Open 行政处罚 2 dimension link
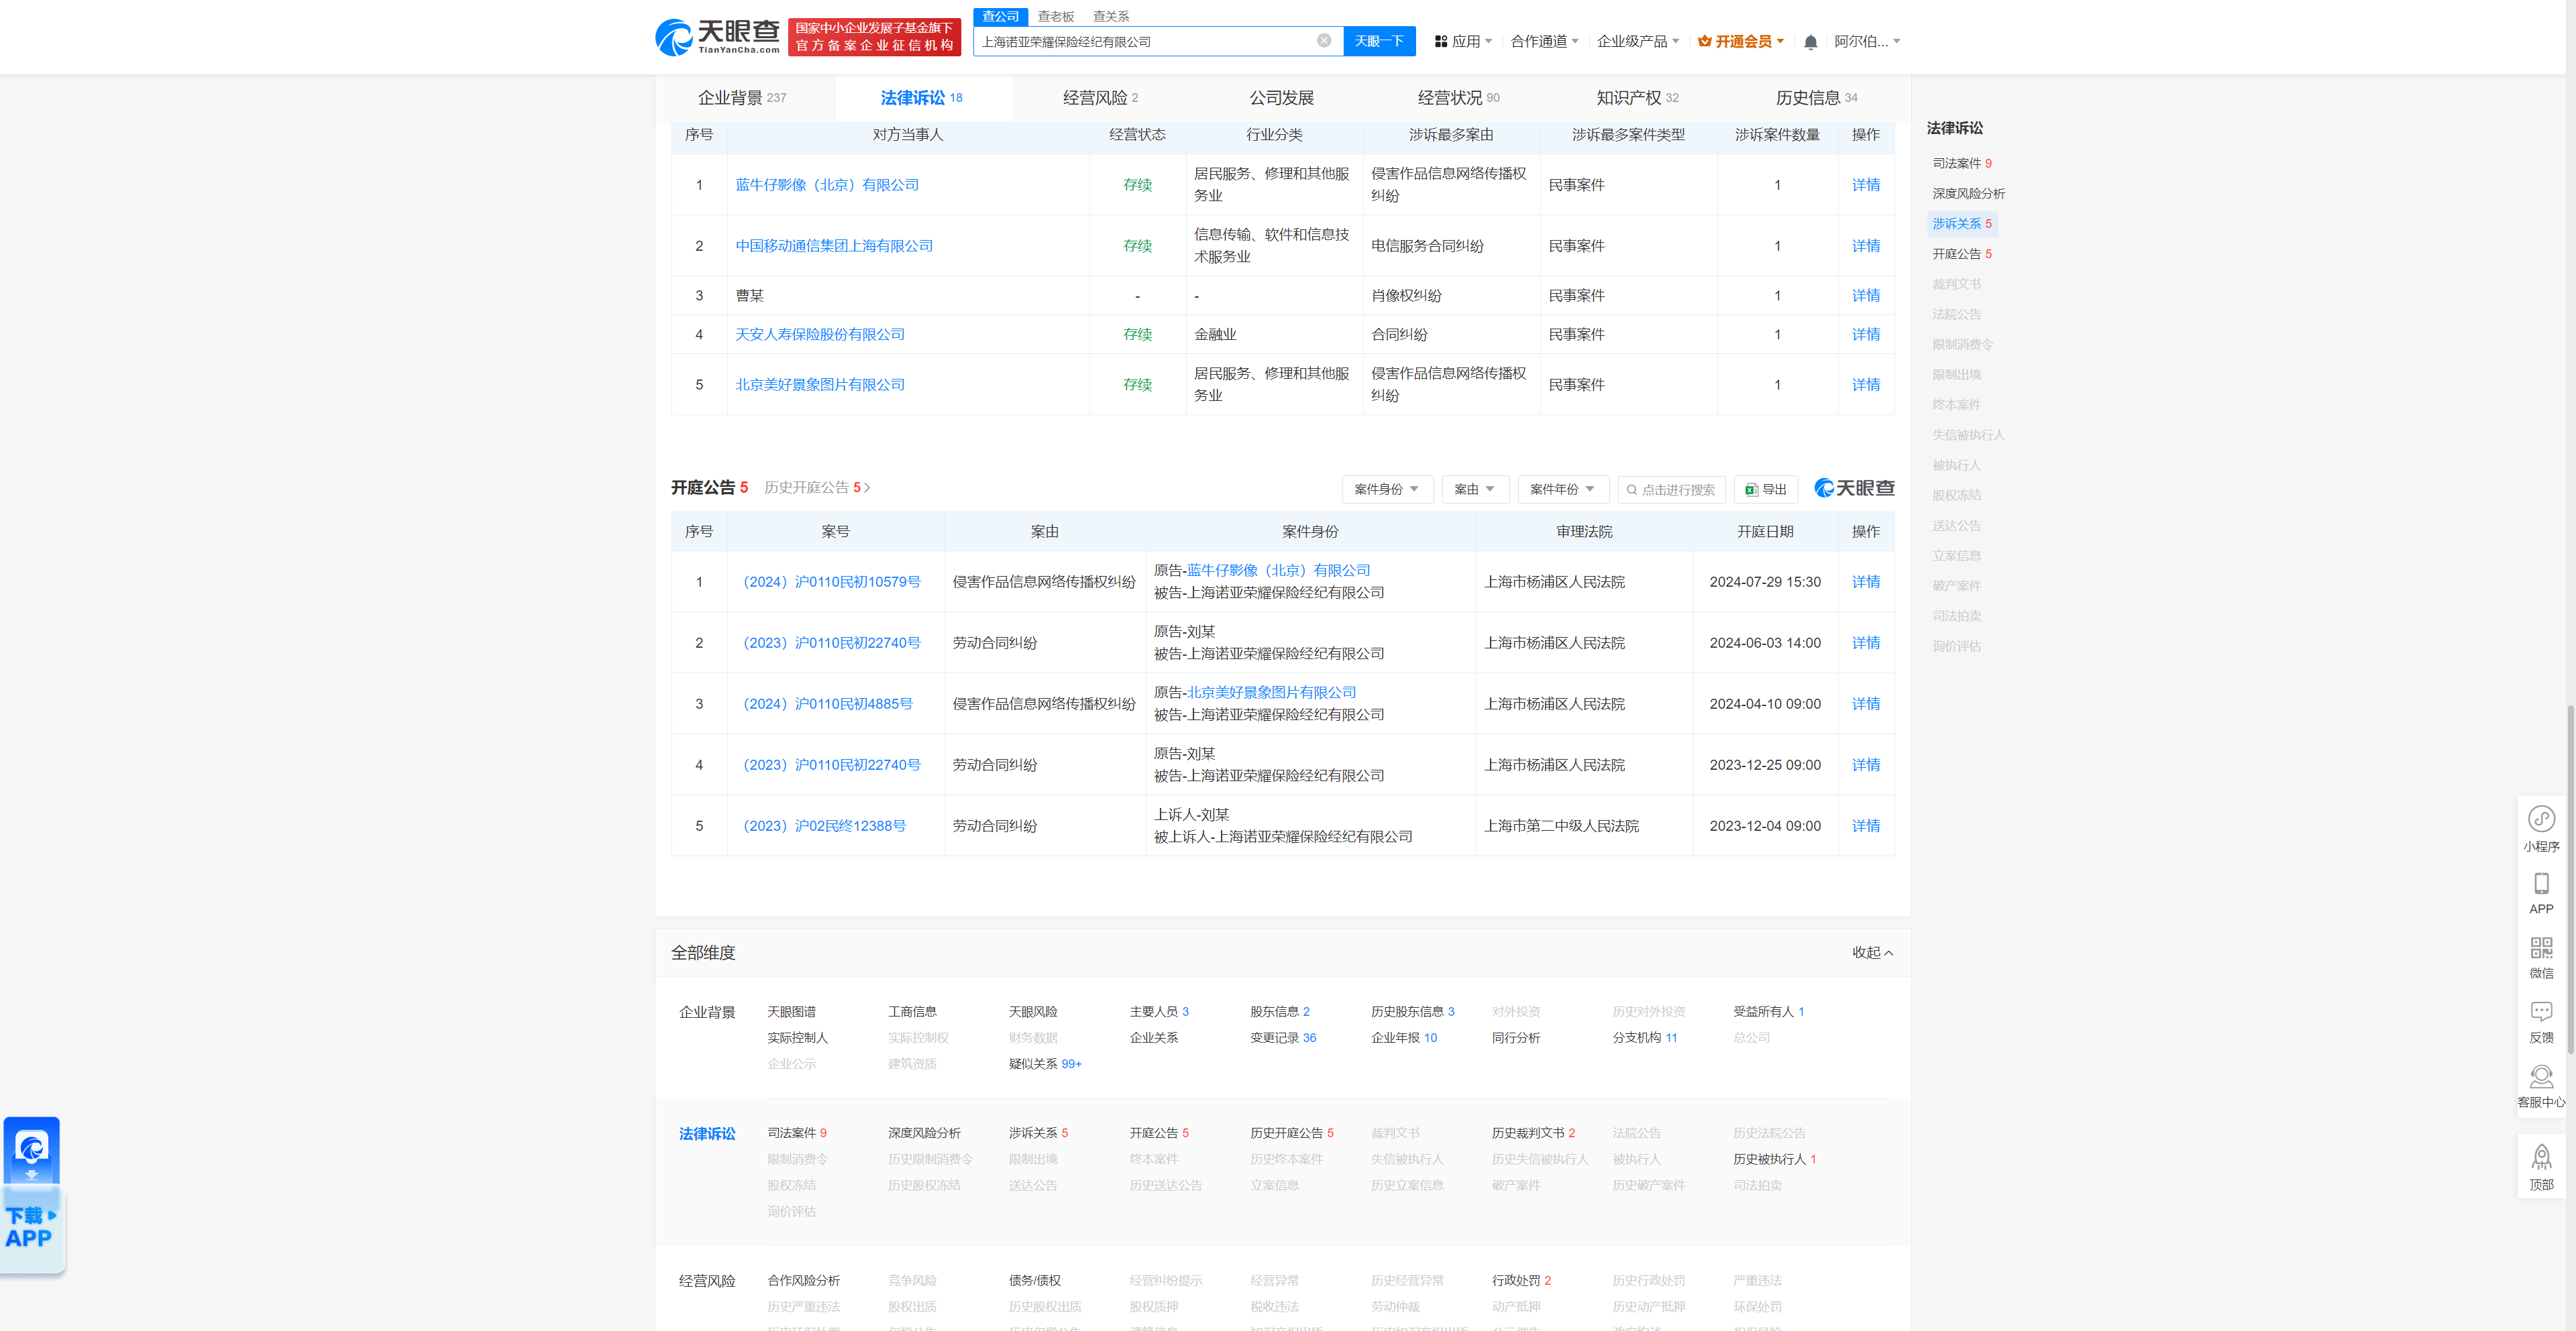2576x1331 pixels. (1521, 1280)
